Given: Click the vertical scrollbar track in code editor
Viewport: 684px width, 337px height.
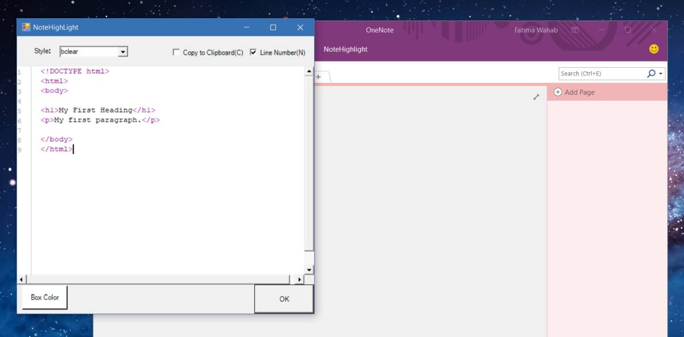Looking at the screenshot, I should point(310,171).
